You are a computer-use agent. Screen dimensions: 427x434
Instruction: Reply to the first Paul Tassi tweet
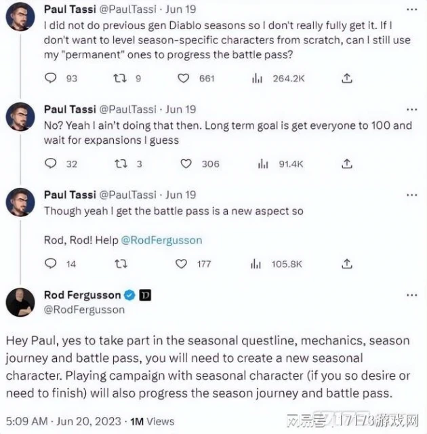pos(51,79)
